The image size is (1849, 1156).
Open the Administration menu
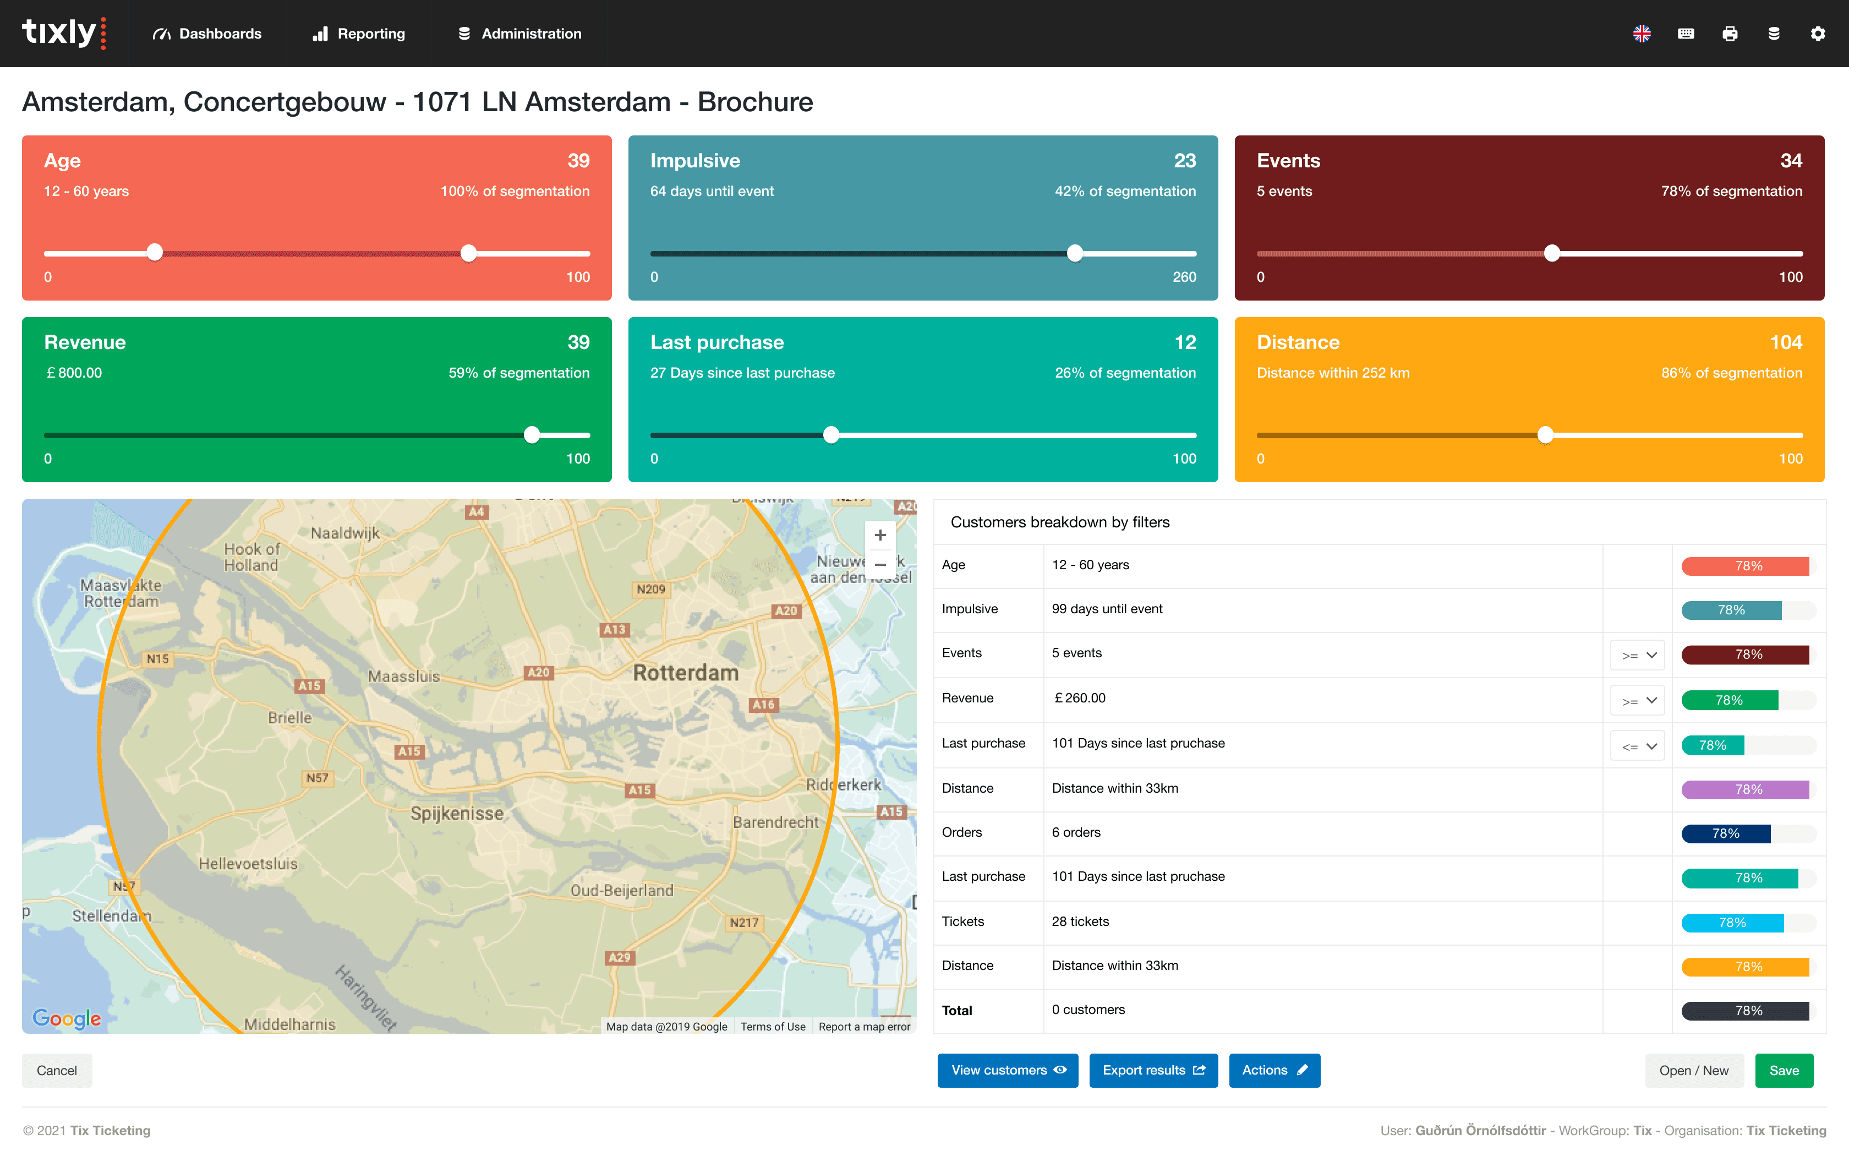pos(519,34)
